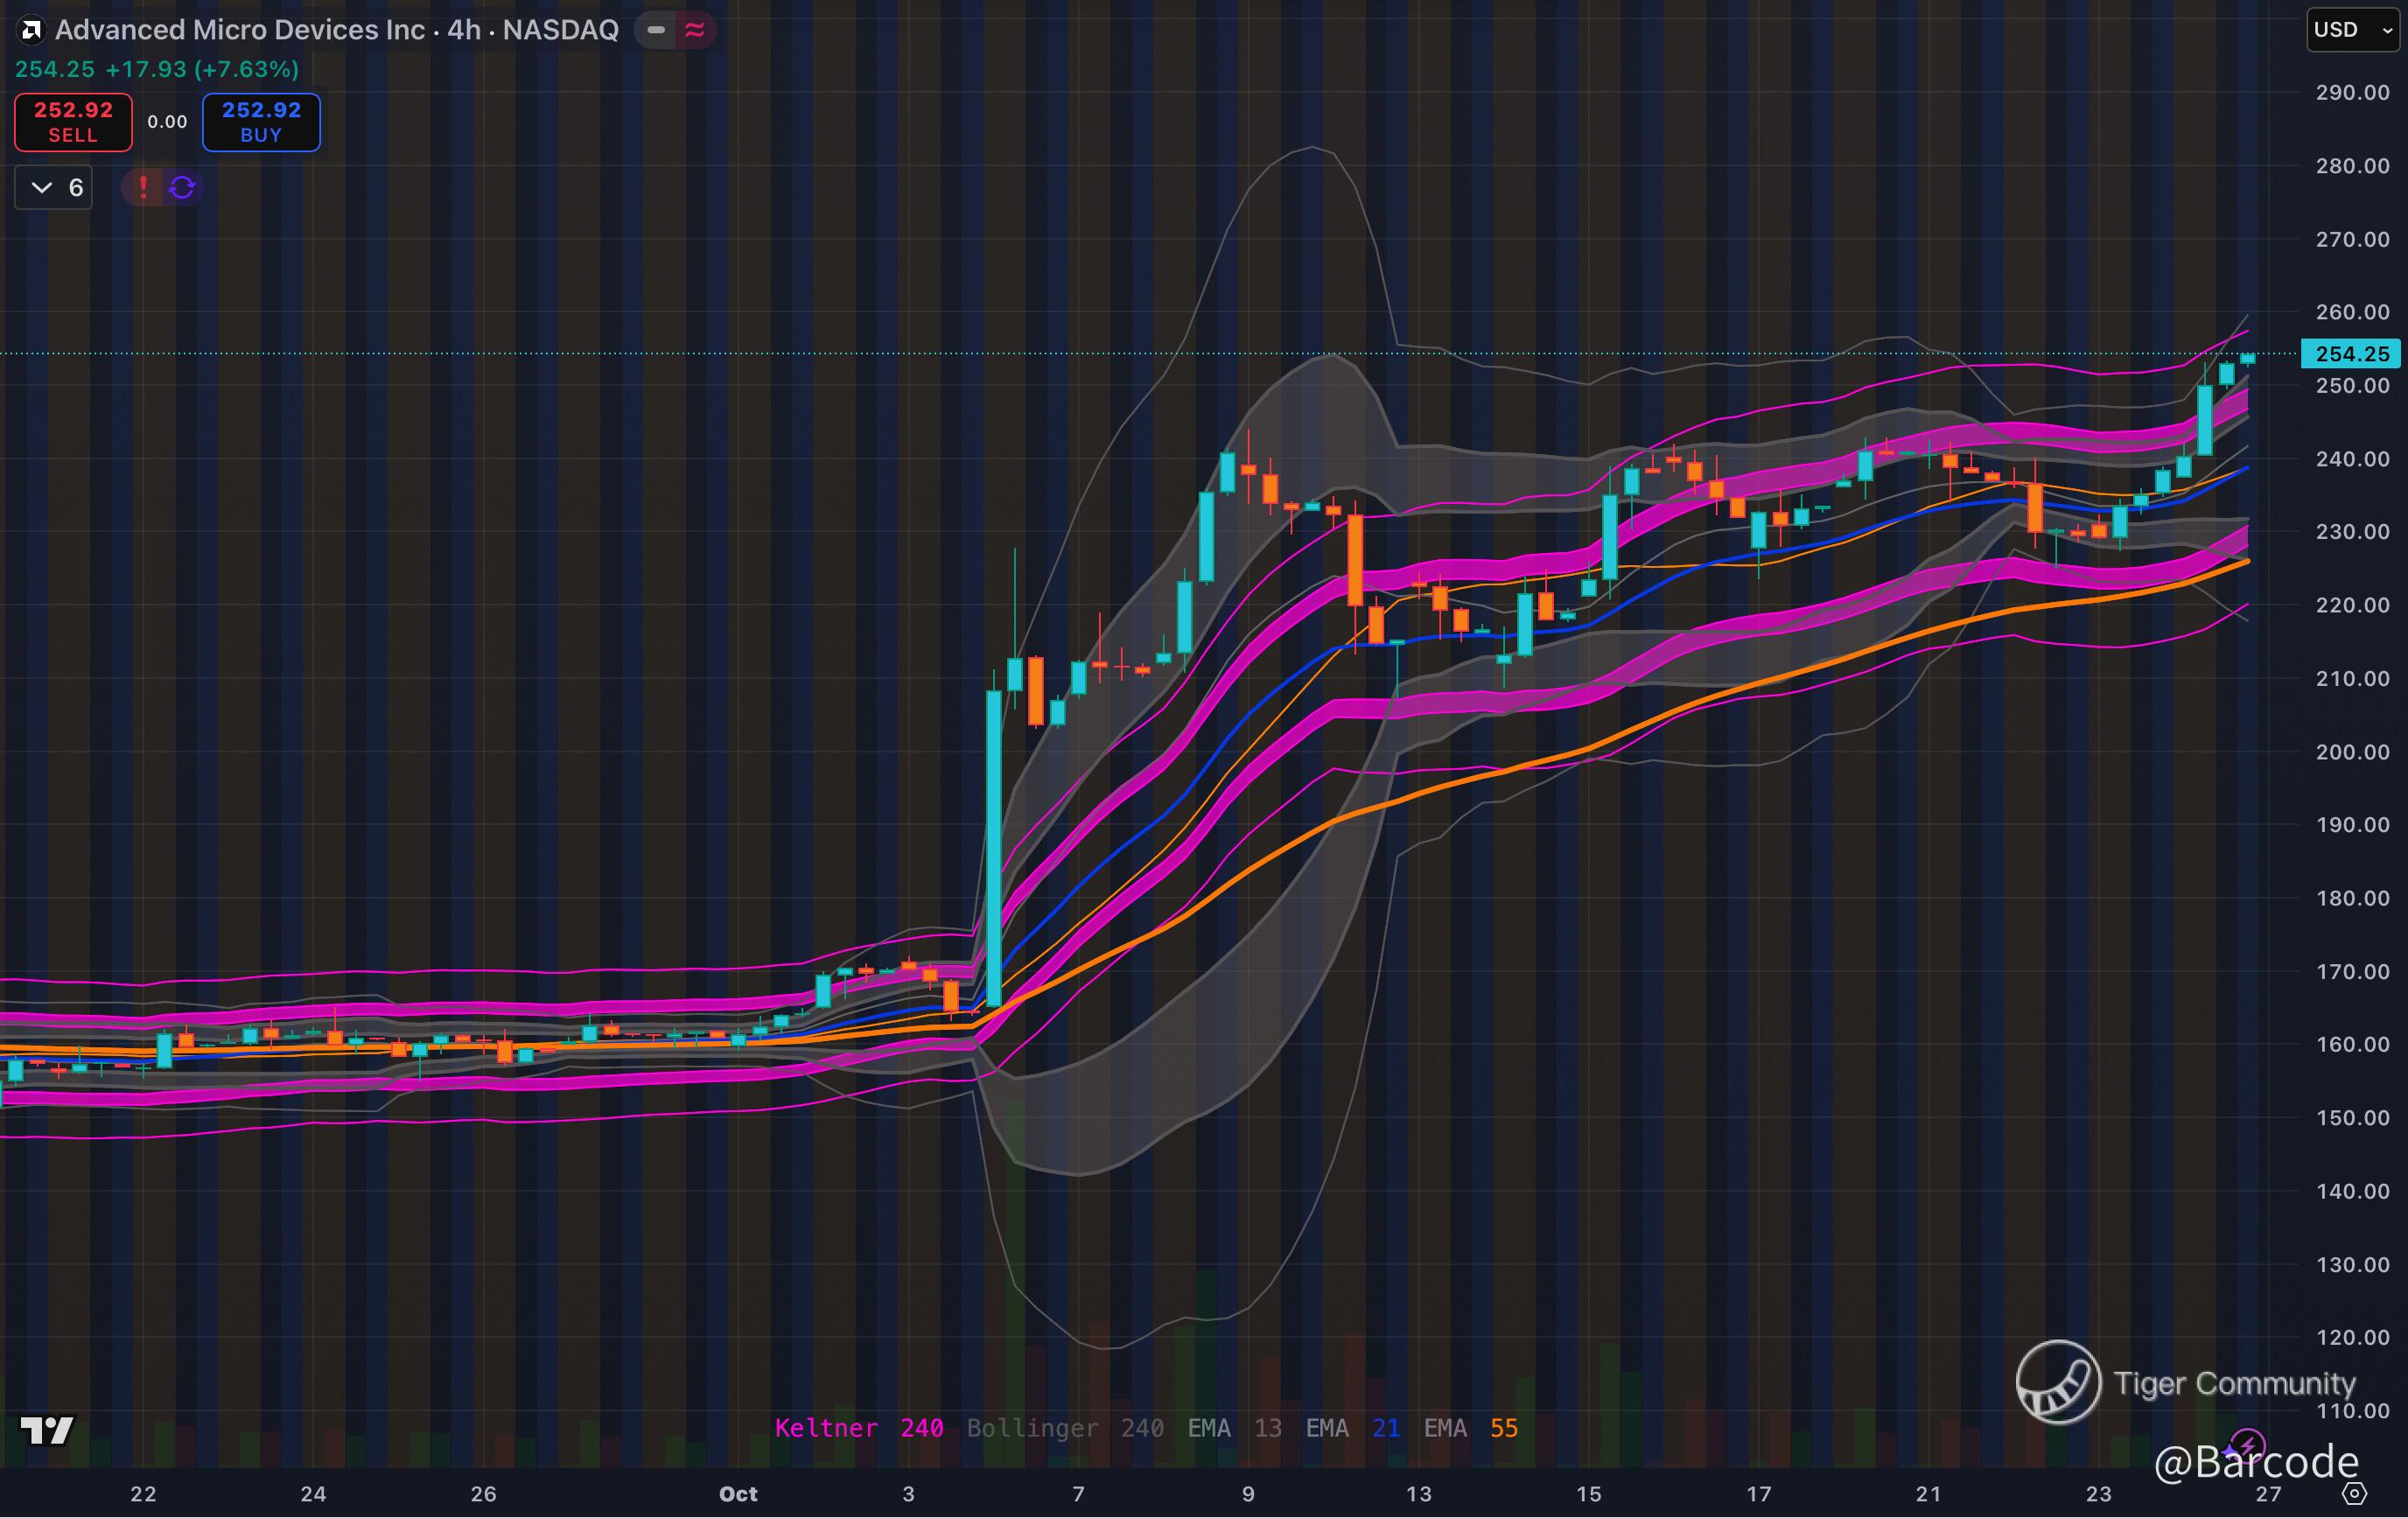The height and width of the screenshot is (1518, 2408).
Task: Click the AMD symbol logo icon
Action: point(31,30)
